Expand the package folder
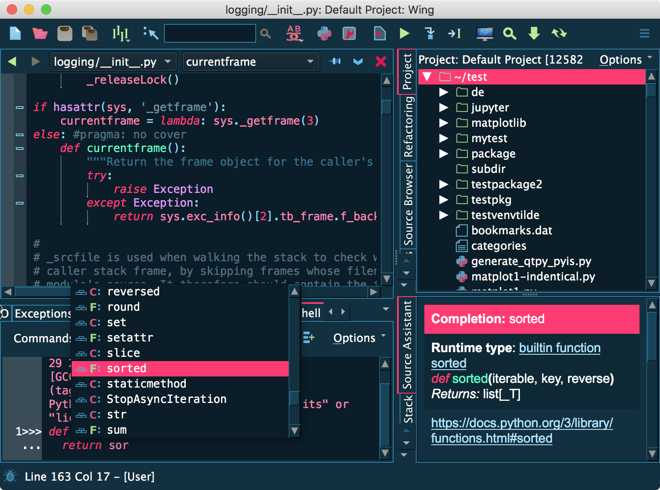 tap(444, 154)
